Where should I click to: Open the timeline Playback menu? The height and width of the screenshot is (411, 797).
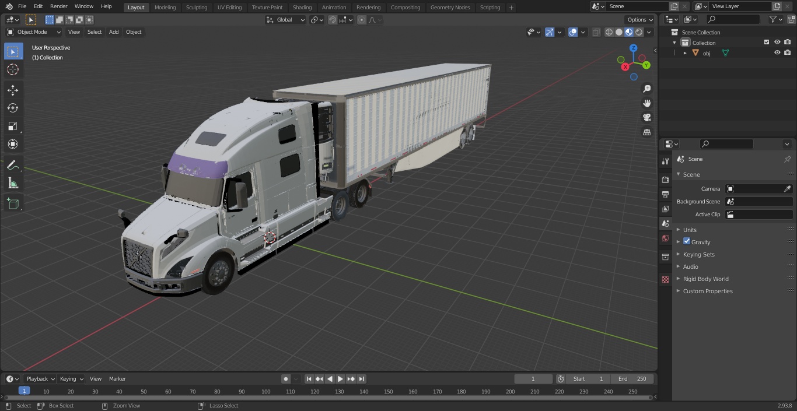[x=40, y=379]
